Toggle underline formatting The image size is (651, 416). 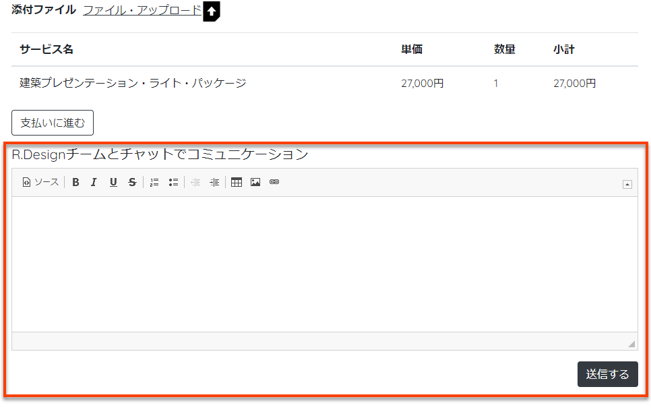point(113,182)
